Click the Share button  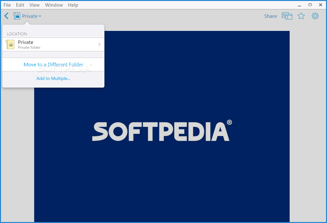[270, 16]
